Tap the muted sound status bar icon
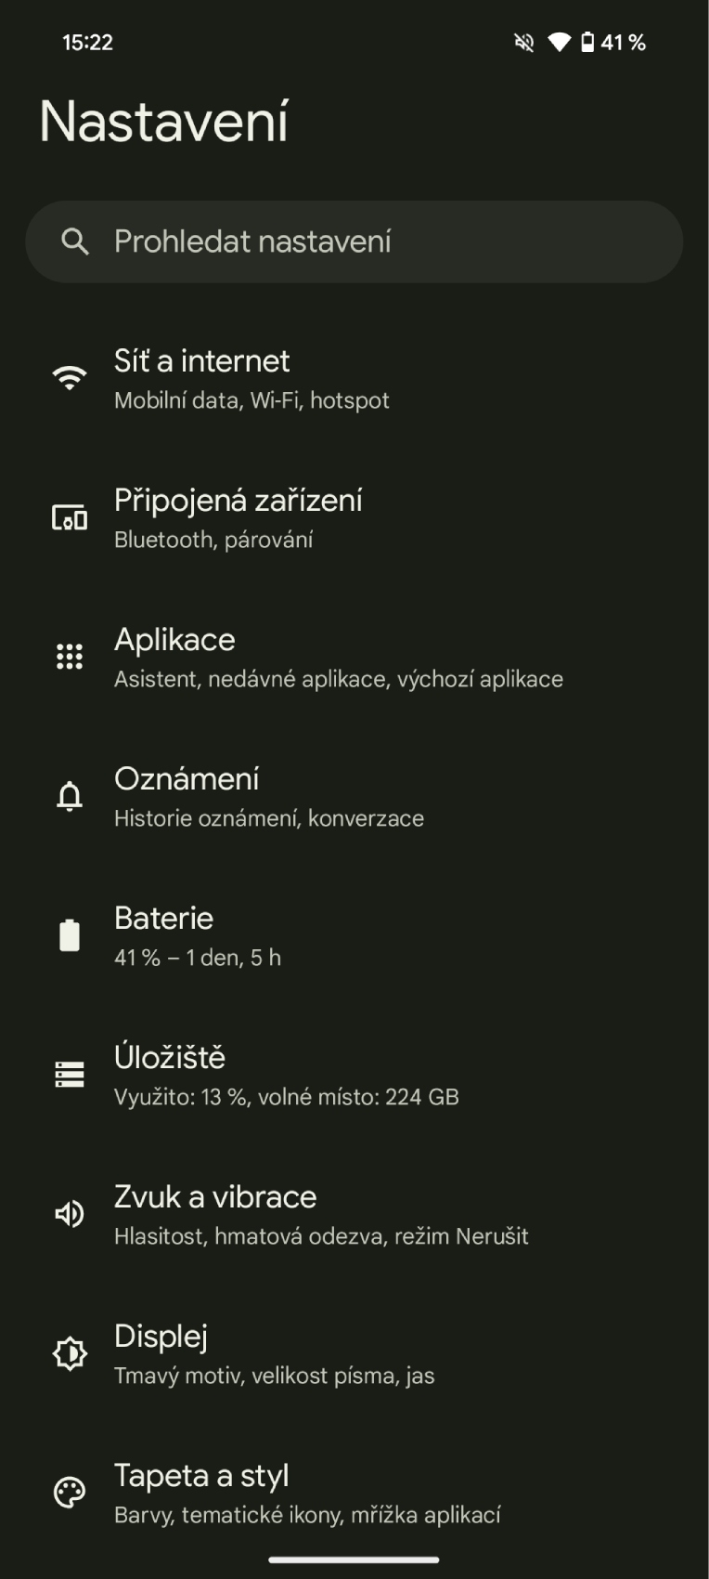This screenshot has width=709, height=1579. point(524,43)
